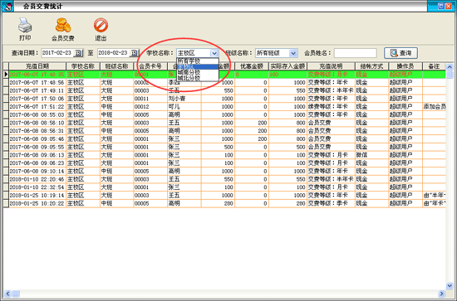The width and height of the screenshot is (457, 301).
Task: Select the row indicator arrow of the first record
Action: (x=6, y=75)
